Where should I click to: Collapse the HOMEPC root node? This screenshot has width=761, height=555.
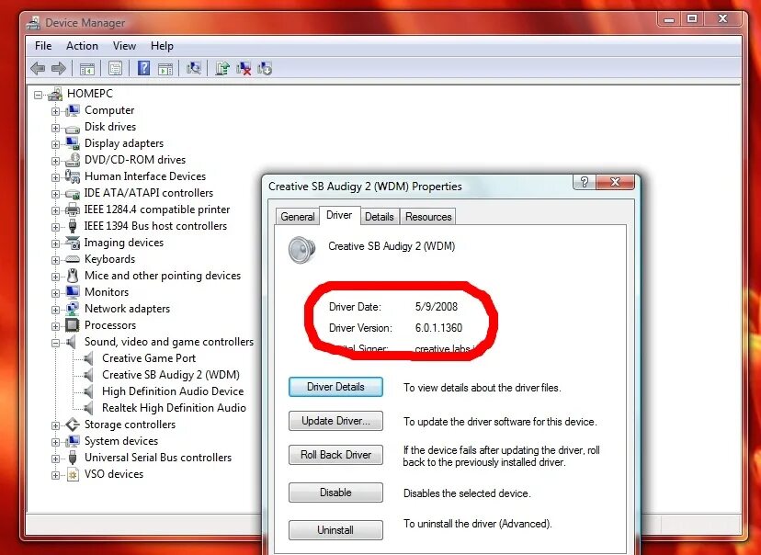[38, 95]
